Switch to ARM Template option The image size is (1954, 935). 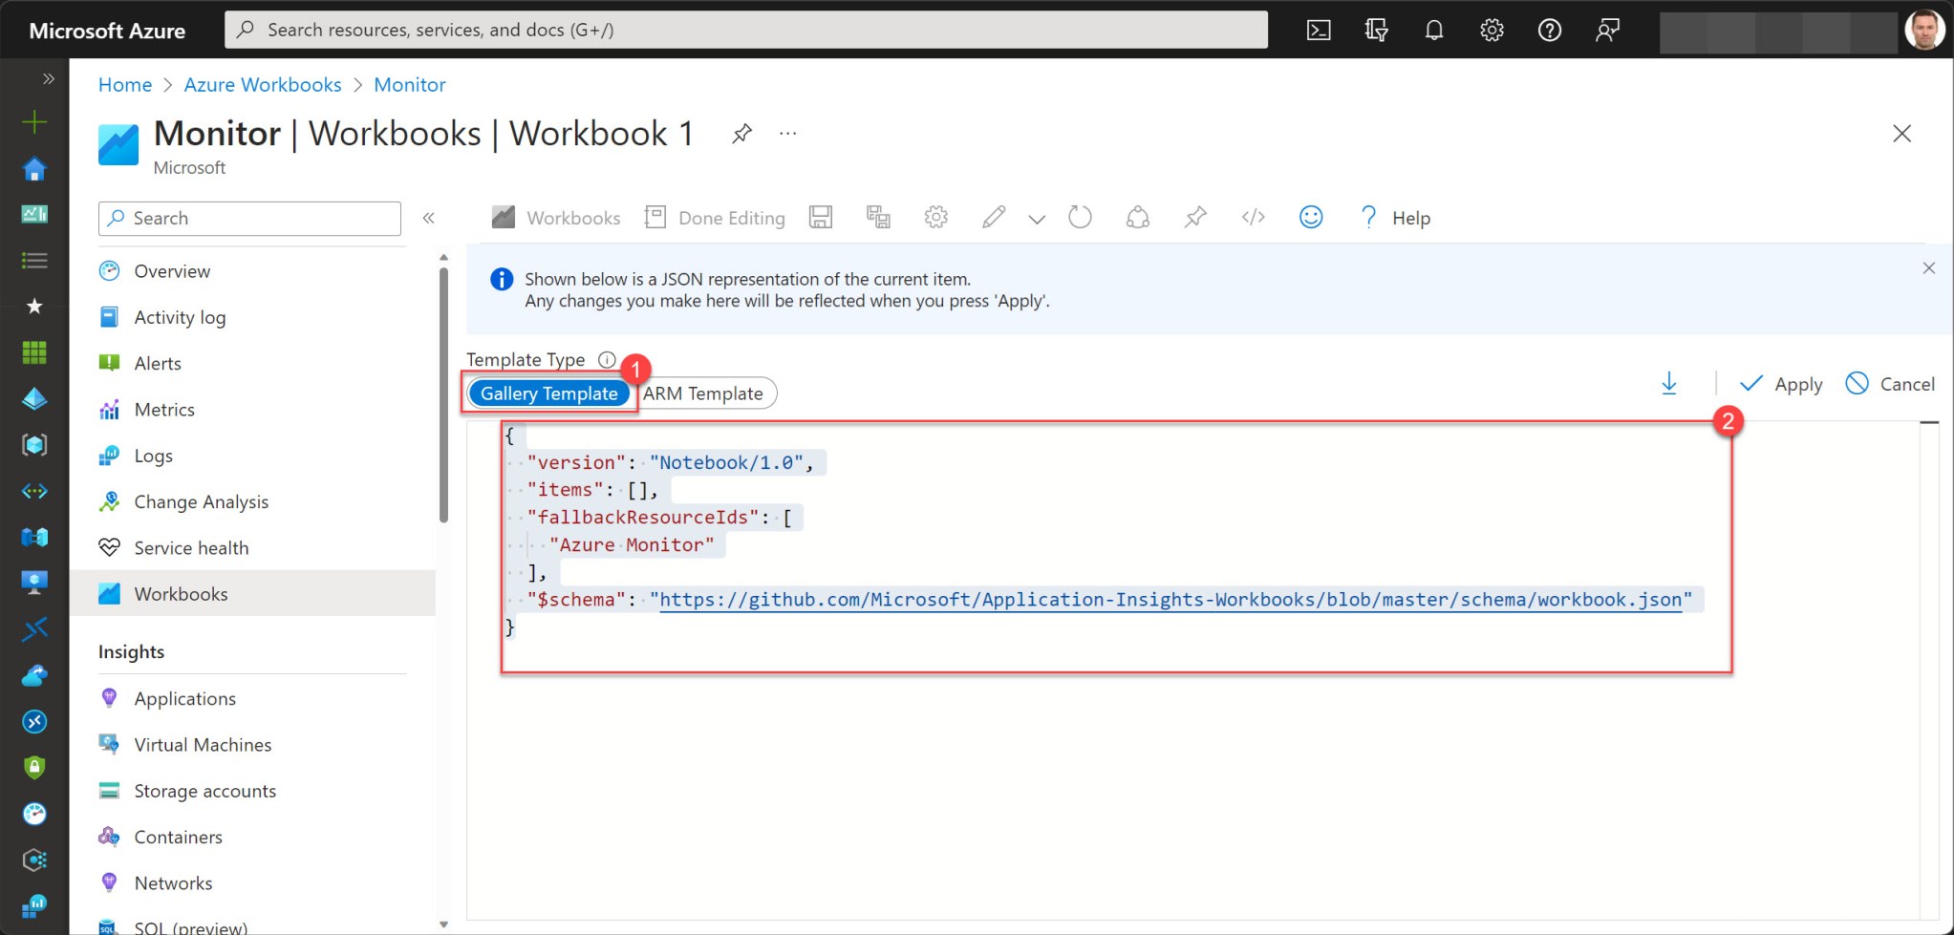704,393
